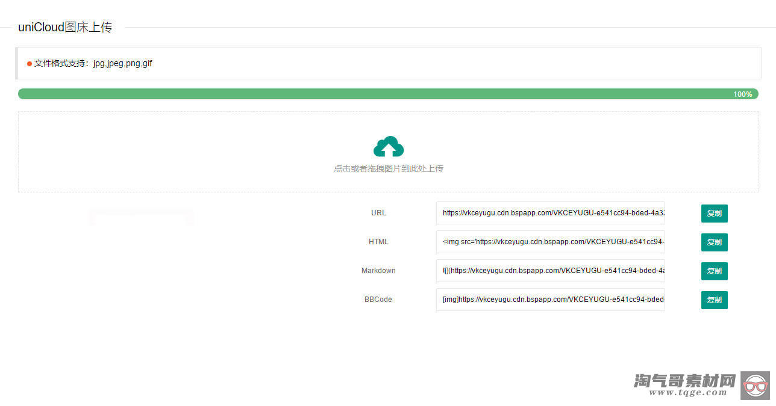Select the HTML code text field
This screenshot has width=776, height=406.
(550, 242)
